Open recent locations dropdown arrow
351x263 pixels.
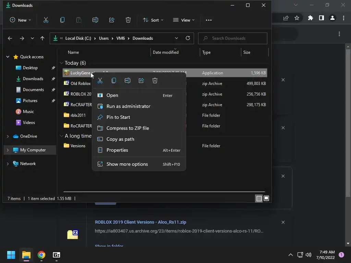tap(32, 38)
